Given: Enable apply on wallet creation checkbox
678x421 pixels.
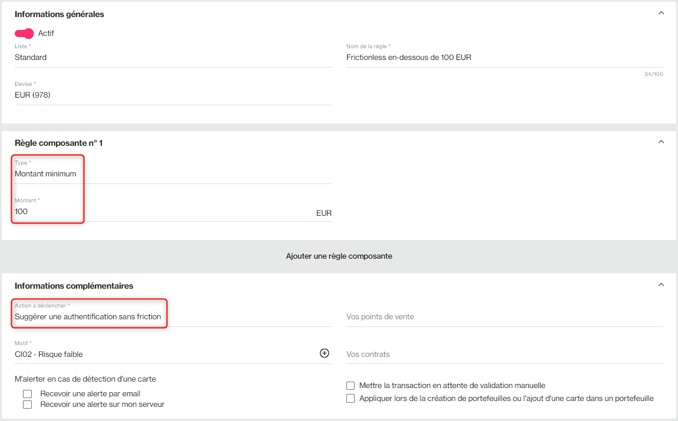Looking at the screenshot, I should tap(350, 399).
